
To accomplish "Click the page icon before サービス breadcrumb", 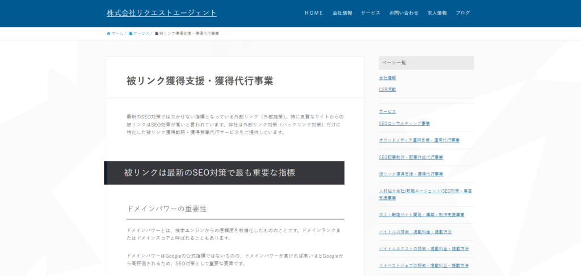I will [x=130, y=33].
